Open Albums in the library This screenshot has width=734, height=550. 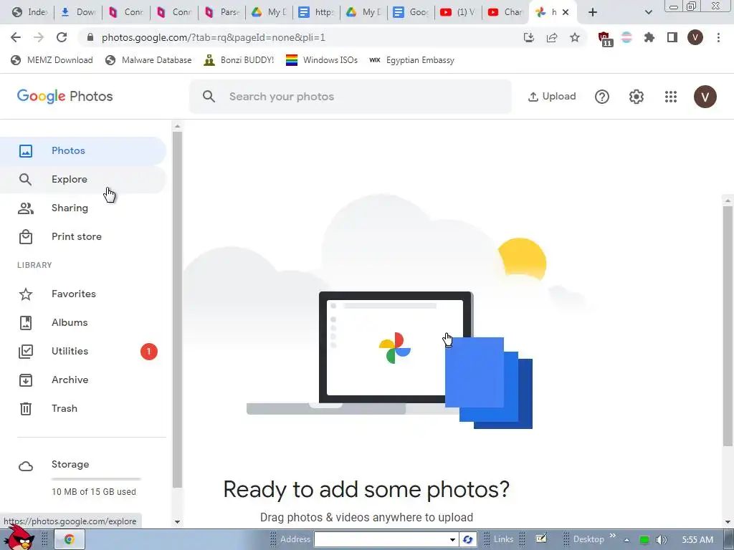tap(83, 322)
